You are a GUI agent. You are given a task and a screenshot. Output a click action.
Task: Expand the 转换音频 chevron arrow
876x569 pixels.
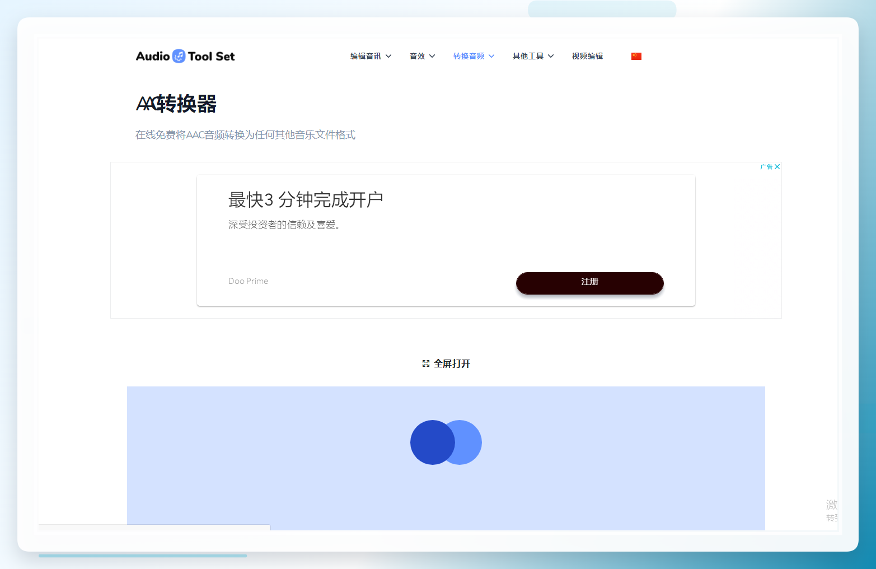(491, 56)
